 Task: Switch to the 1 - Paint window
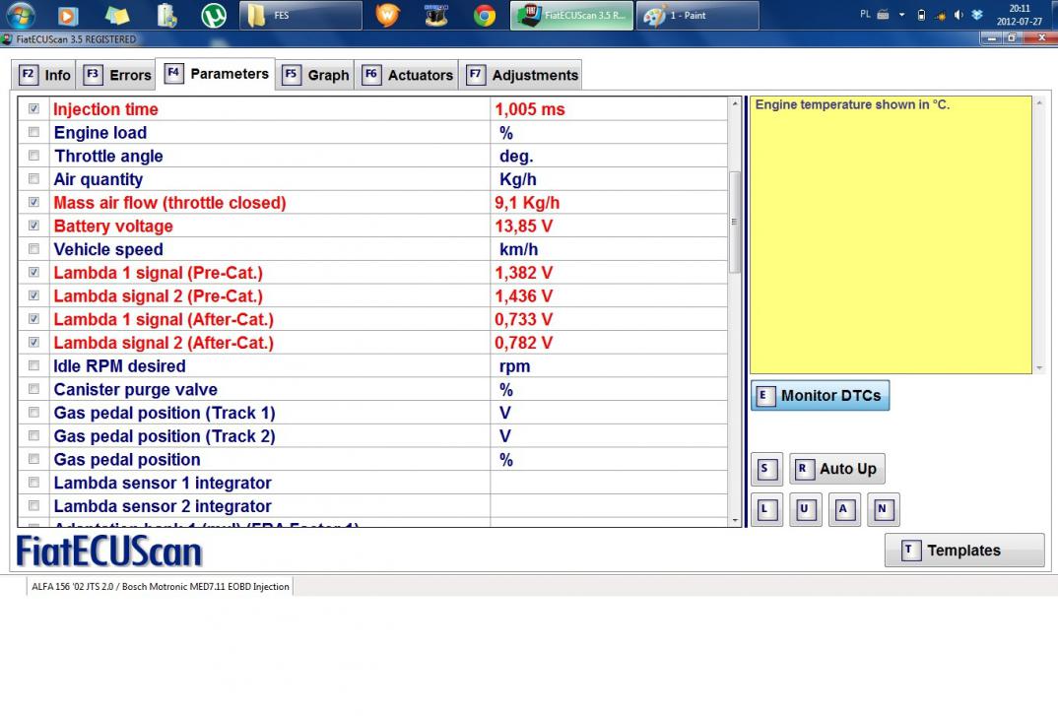click(697, 15)
